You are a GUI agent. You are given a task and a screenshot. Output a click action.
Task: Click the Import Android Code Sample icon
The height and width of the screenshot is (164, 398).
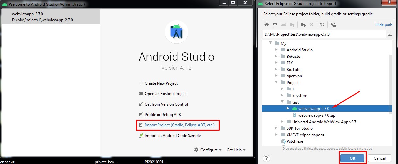141,136
